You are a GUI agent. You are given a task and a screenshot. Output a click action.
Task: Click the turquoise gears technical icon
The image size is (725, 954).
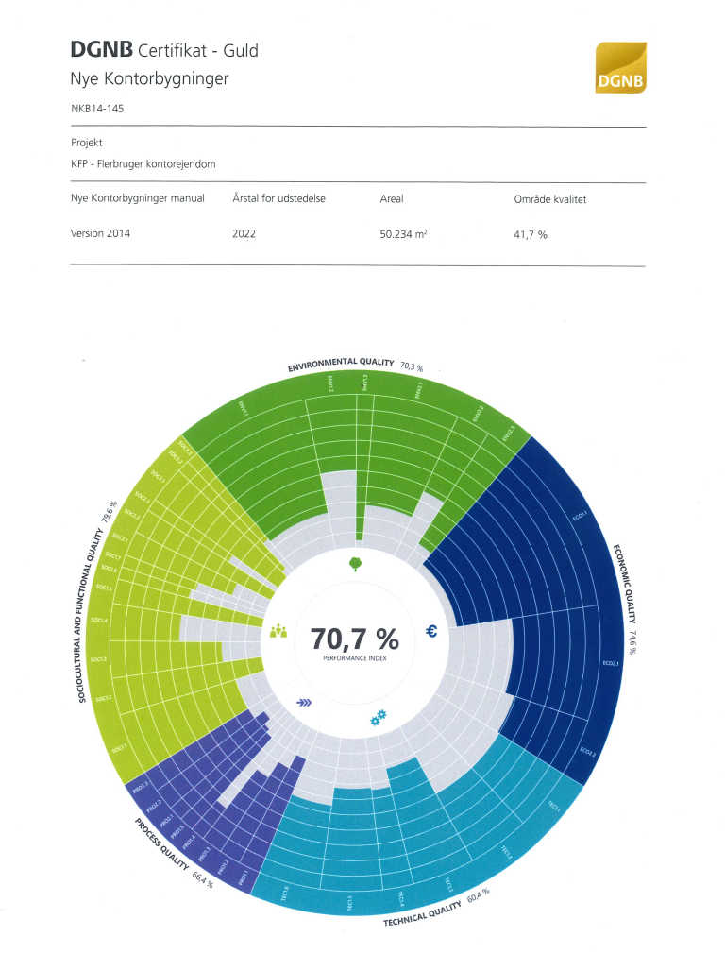point(379,719)
